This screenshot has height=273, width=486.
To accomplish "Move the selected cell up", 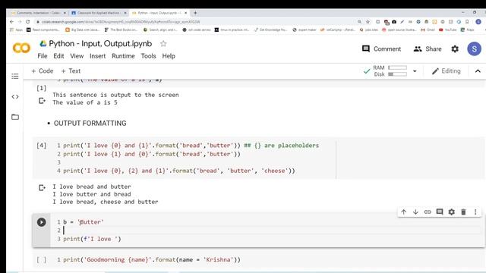I will (x=403, y=212).
